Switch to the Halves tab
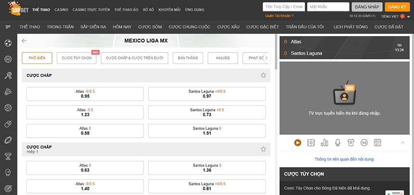The height and width of the screenshot is (195, 414). click(223, 58)
